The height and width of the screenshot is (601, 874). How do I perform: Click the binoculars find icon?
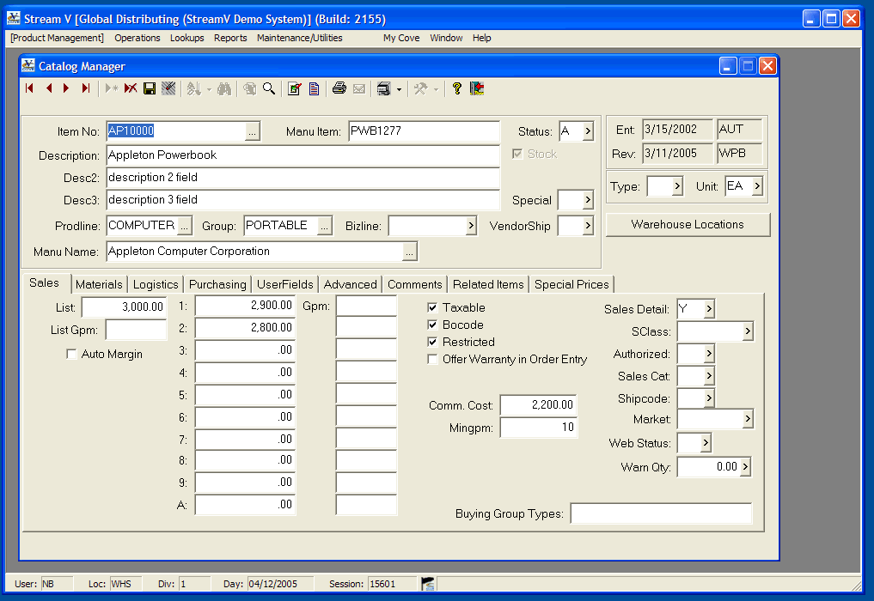[x=224, y=88]
